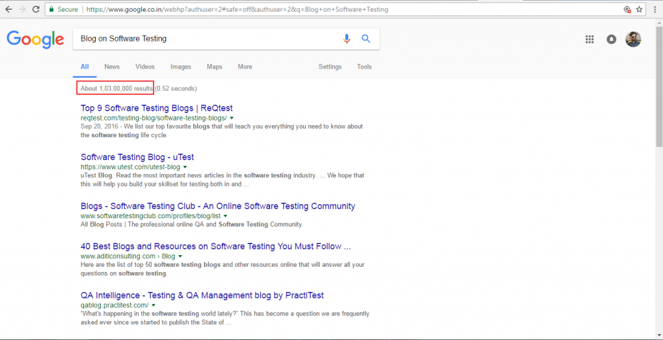663x340 pixels.
Task: Click the "About 1,03,00,000 results" text
Action: (117, 88)
